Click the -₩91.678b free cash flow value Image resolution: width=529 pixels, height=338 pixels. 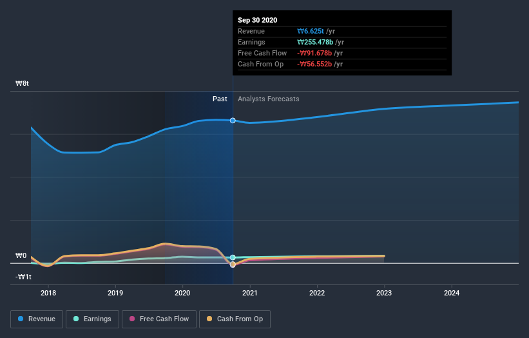(314, 53)
